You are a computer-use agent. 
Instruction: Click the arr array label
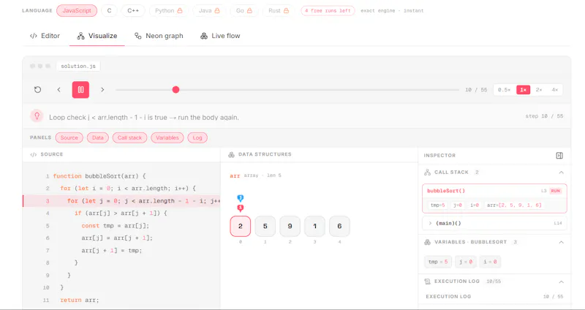(235, 175)
